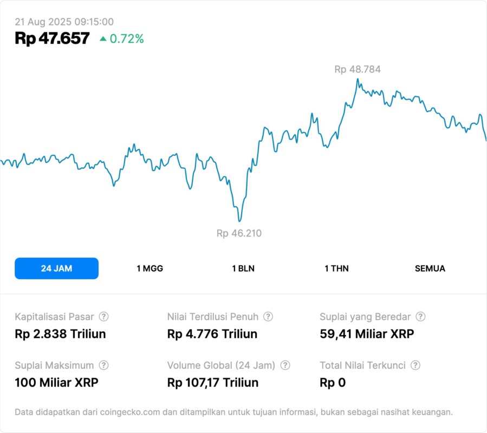
Task: Click the Rp 48.784 high price label
Action: pyautogui.click(x=358, y=69)
